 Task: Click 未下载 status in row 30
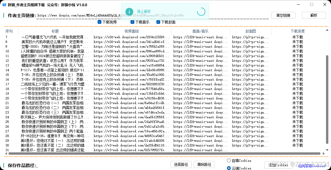coord(298,146)
